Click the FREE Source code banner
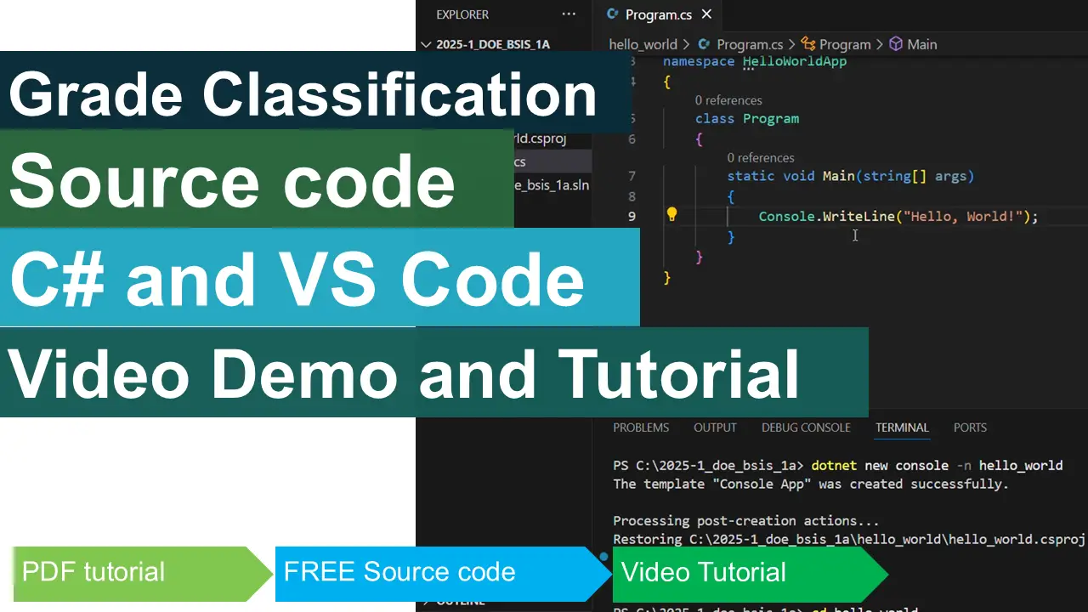This screenshot has height=612, width=1088. 399,572
